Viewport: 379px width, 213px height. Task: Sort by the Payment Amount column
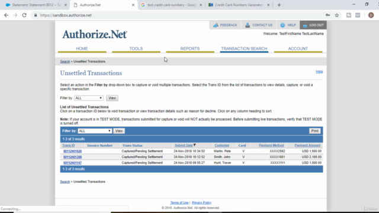pos(307,146)
